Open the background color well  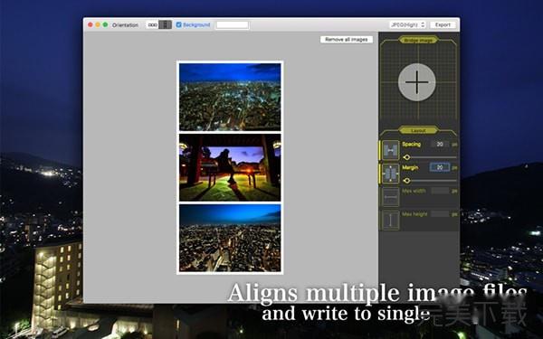point(232,25)
